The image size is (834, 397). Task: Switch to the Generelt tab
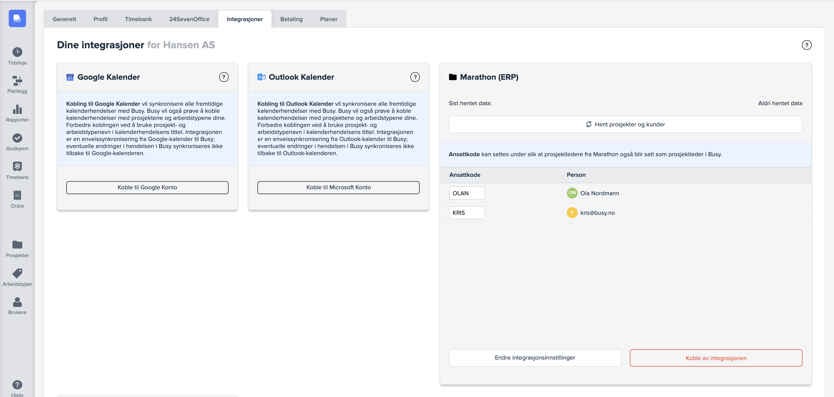[x=64, y=19]
